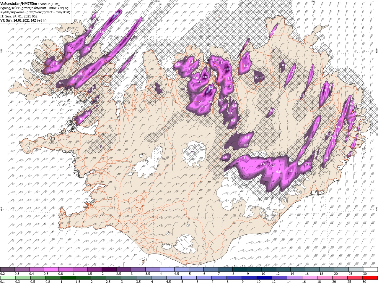Click the light gray 25 swatch in the upper legend row

[x=356, y=270]
